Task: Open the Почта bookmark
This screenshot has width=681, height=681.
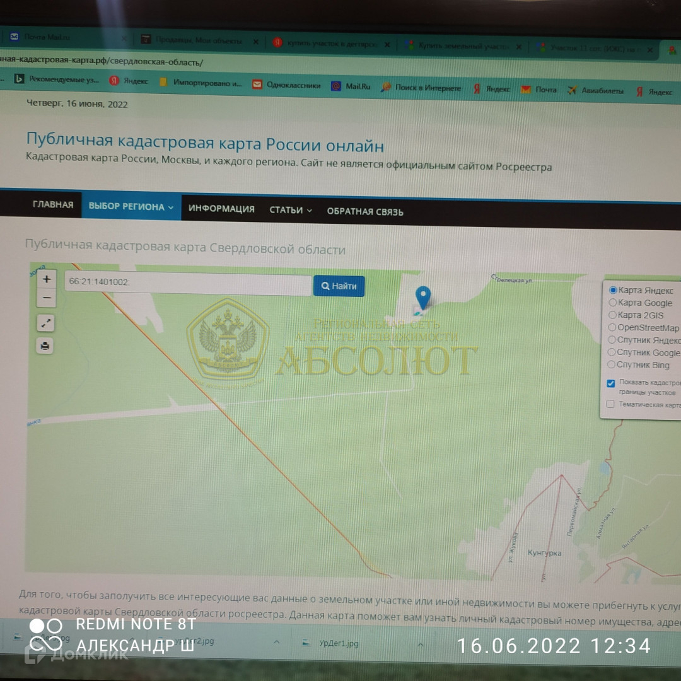Action: (539, 90)
